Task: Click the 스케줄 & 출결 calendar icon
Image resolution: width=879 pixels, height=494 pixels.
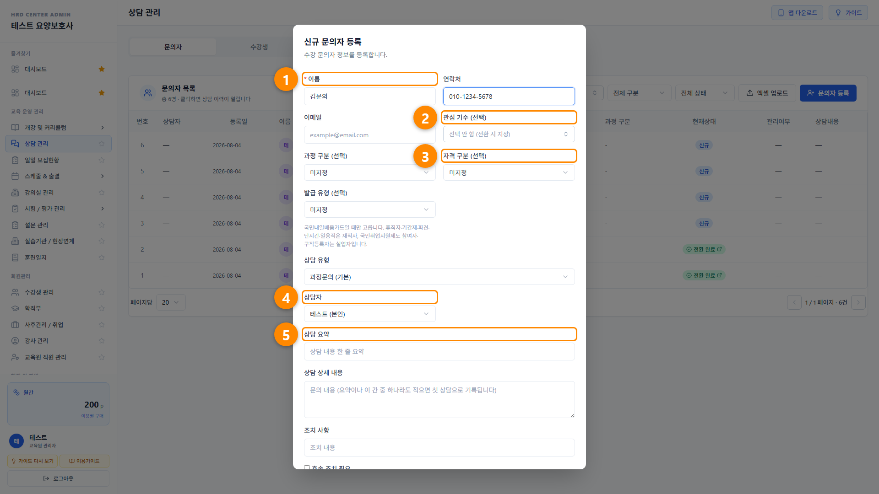Action: coord(15,176)
